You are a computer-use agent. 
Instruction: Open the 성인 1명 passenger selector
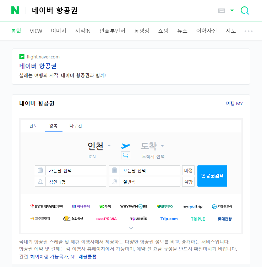point(76,182)
